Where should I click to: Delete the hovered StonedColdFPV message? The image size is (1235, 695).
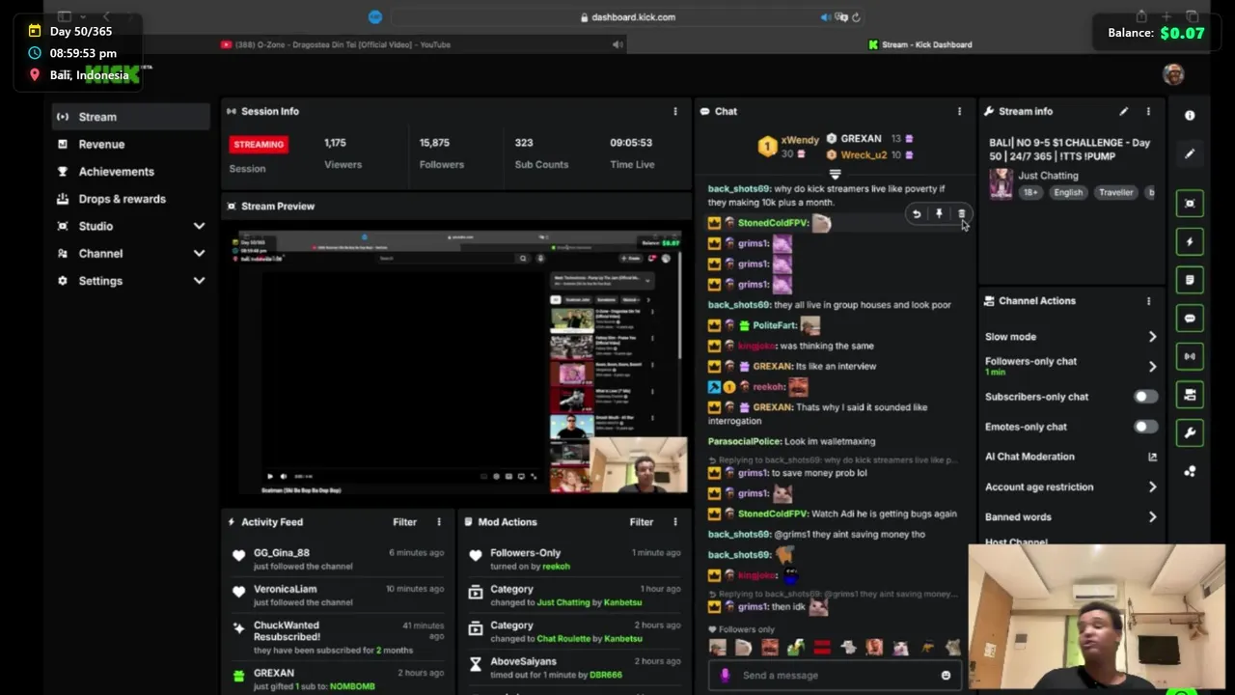[961, 214]
